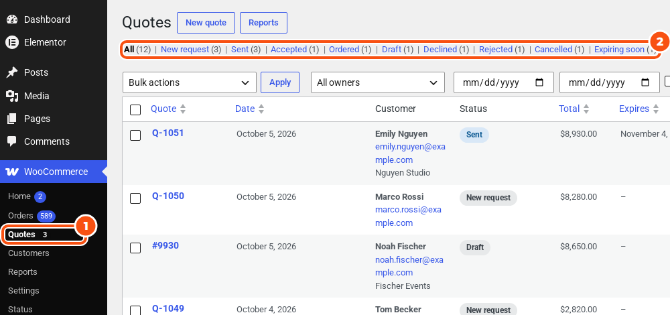Click the Sent status badge for Q-1051
This screenshot has width=670, height=315.
pos(474,135)
